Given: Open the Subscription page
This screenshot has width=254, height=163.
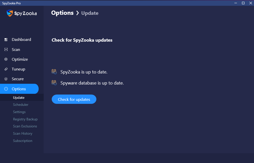Looking at the screenshot, I should [x=23, y=141].
